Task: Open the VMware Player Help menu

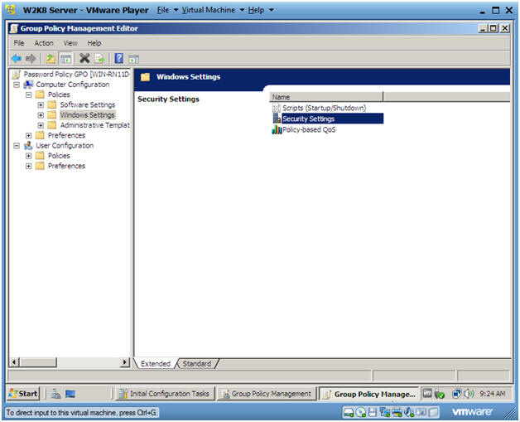Action: [x=260, y=10]
